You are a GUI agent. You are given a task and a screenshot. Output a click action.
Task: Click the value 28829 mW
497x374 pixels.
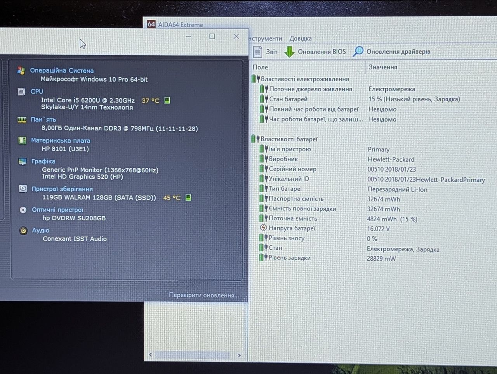click(x=381, y=258)
